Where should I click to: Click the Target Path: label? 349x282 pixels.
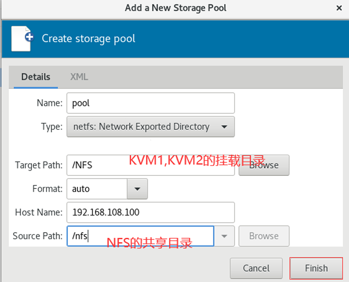point(39,165)
